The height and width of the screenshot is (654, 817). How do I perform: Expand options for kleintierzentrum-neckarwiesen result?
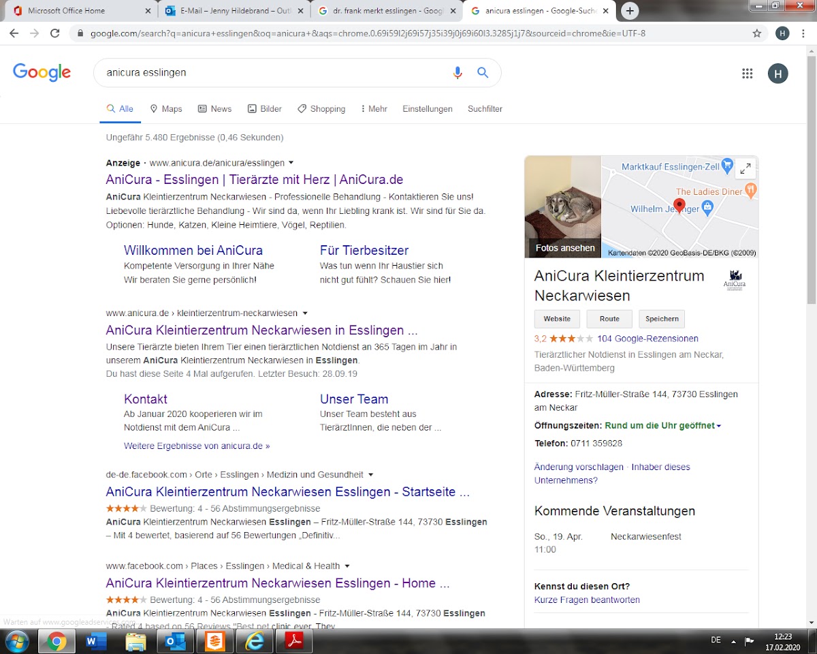pos(305,313)
